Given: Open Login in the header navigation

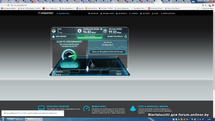Looking at the screenshot, I should coord(155,13).
